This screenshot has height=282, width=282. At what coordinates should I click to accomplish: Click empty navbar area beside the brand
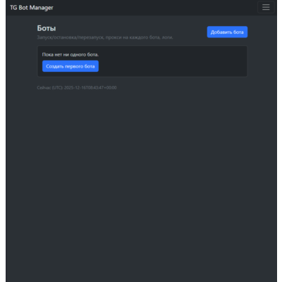(155, 8)
